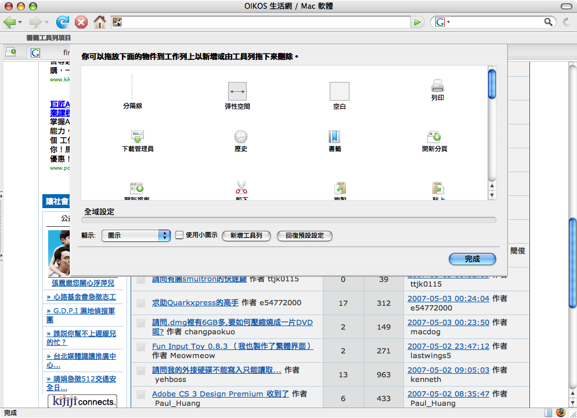Click the Stop loading icon
Screen dimensions: 577x418
click(x=81, y=22)
